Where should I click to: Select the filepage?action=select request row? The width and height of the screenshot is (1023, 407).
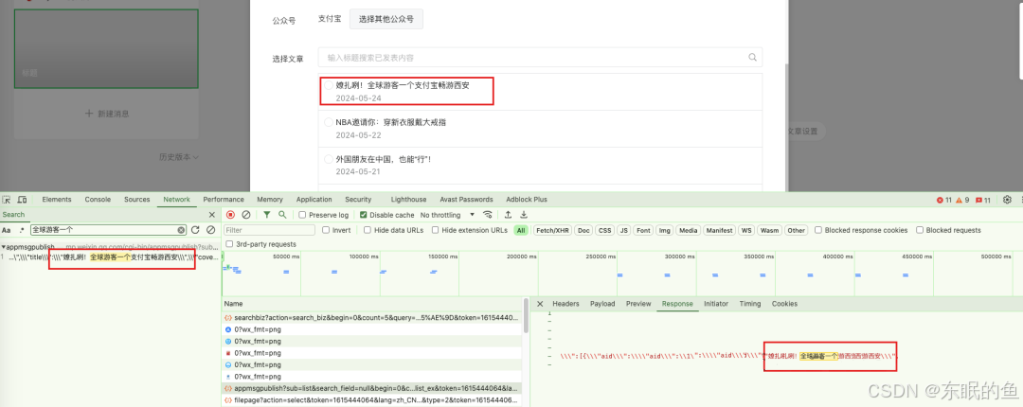[x=372, y=399]
